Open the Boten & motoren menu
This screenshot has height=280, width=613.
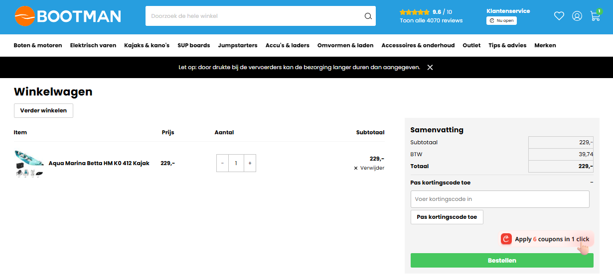coord(38,45)
